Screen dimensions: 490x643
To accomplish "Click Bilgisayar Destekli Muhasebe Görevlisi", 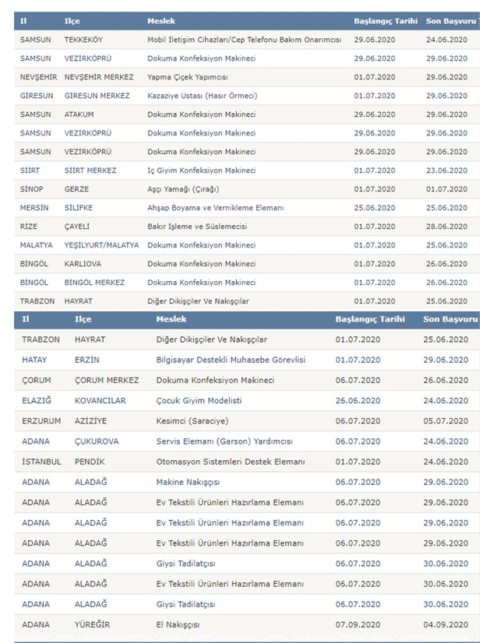I will pos(231,360).
